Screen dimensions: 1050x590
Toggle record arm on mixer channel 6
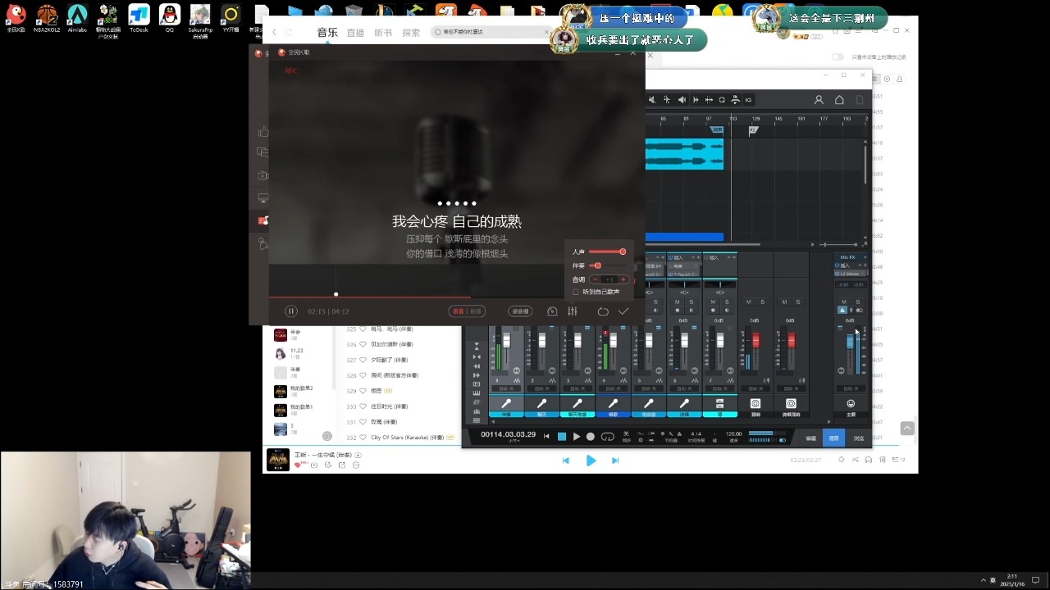click(x=677, y=310)
